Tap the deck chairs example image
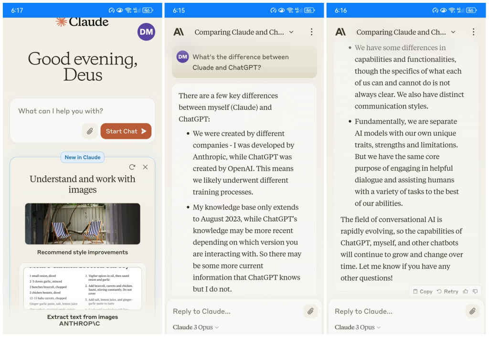The height and width of the screenshot is (337, 489). point(83,224)
